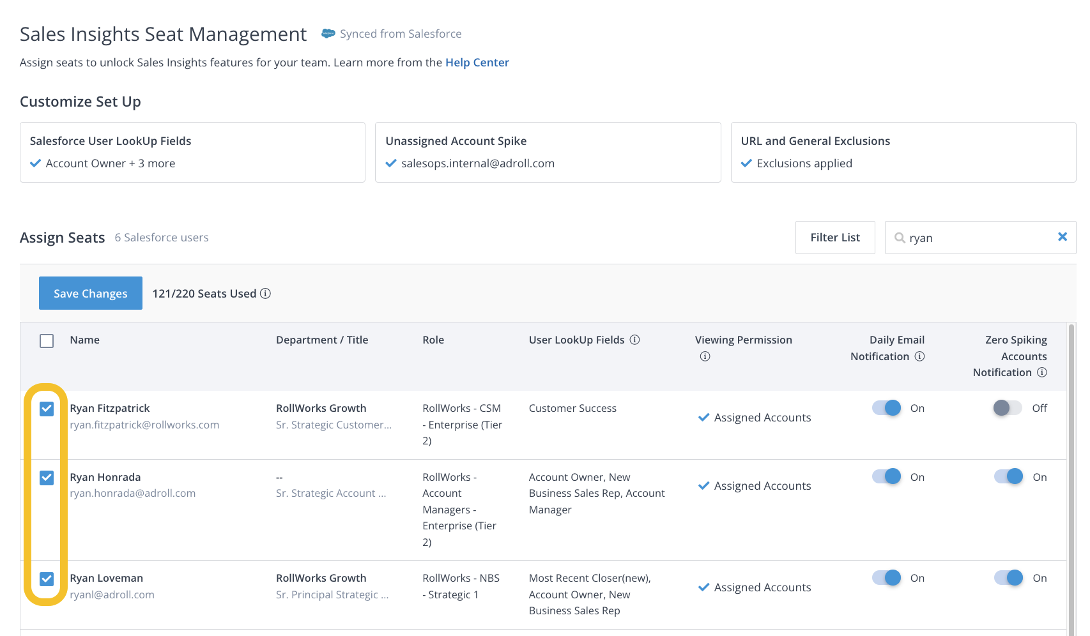
Task: Open the Help Center link
Action: [477, 63]
